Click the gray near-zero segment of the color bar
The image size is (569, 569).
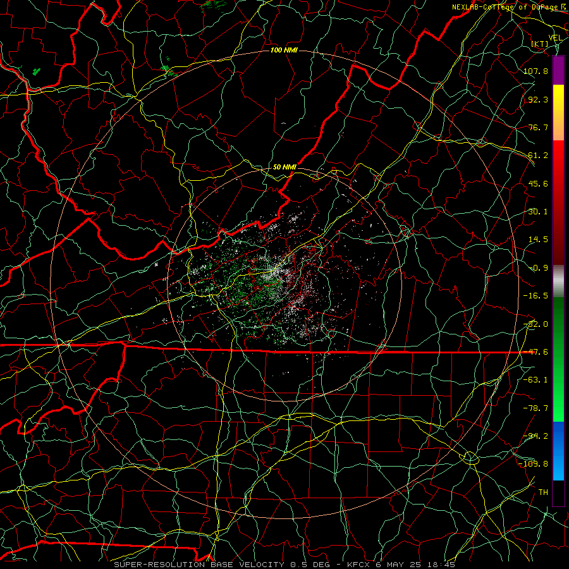[558, 281]
